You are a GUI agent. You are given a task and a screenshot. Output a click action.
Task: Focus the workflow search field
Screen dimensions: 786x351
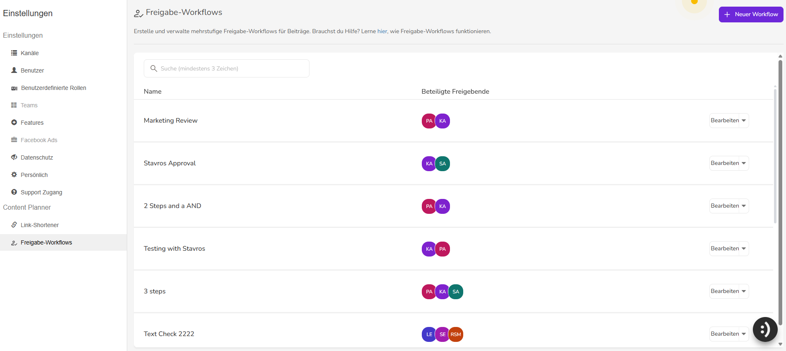click(232, 68)
